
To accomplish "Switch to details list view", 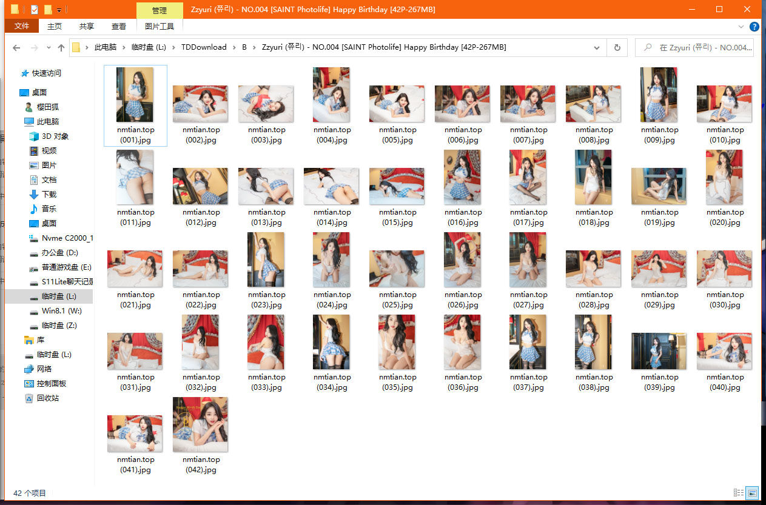I will tap(738, 493).
